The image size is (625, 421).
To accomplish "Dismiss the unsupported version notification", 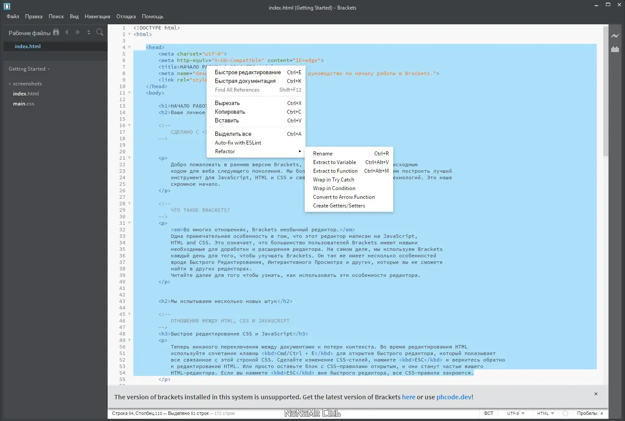I will point(596,394).
